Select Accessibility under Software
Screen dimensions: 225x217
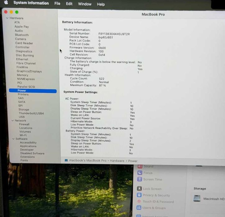(x=28, y=142)
